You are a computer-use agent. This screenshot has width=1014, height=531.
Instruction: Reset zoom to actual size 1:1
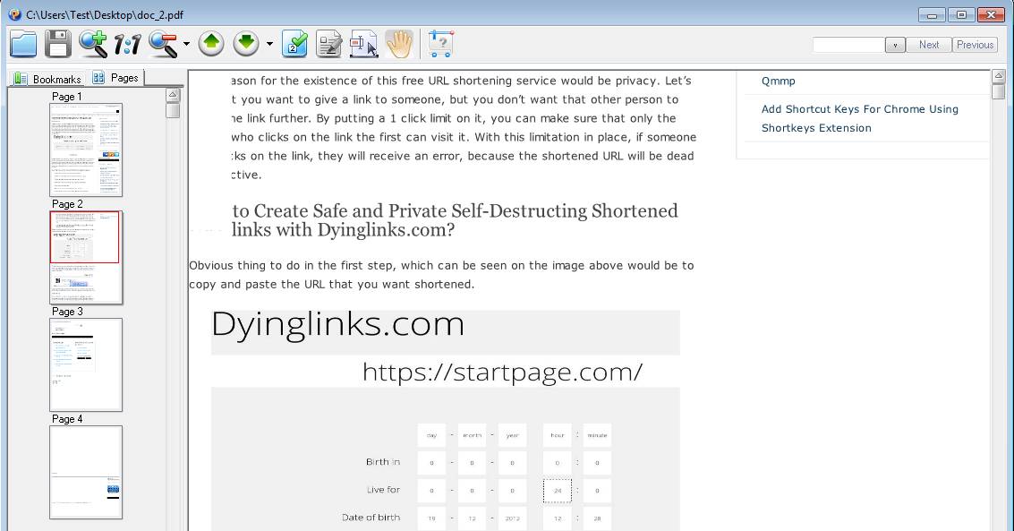tap(127, 43)
